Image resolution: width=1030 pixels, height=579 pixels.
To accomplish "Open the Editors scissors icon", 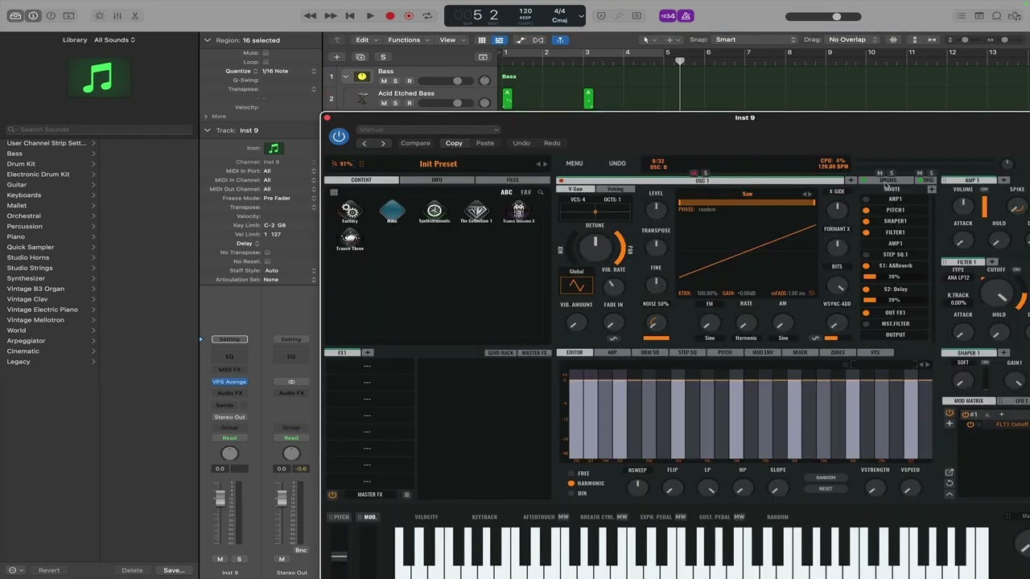I will (135, 15).
